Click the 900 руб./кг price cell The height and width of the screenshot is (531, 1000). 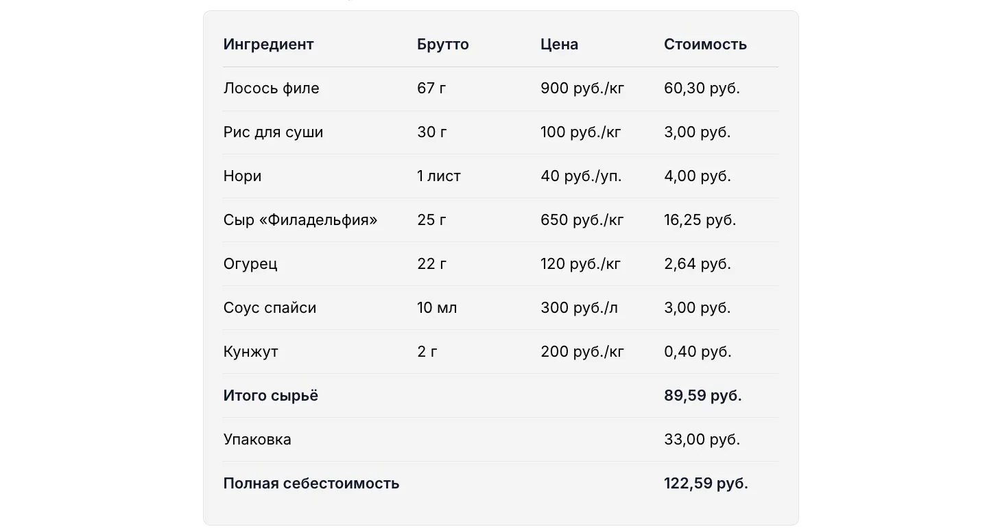coord(582,88)
